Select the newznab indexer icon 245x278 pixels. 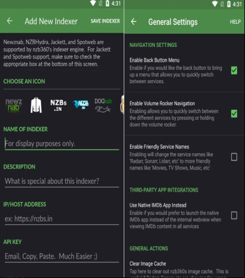point(13,105)
